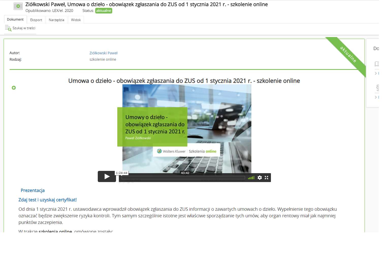The image size is (390, 260).
Task: Switch video to fullscreen mode
Action: (x=266, y=178)
